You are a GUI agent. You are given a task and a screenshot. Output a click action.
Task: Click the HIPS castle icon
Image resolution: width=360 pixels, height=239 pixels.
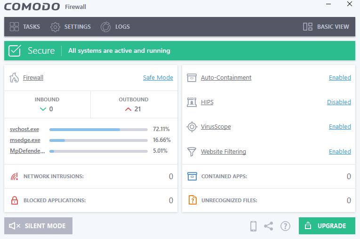192,102
